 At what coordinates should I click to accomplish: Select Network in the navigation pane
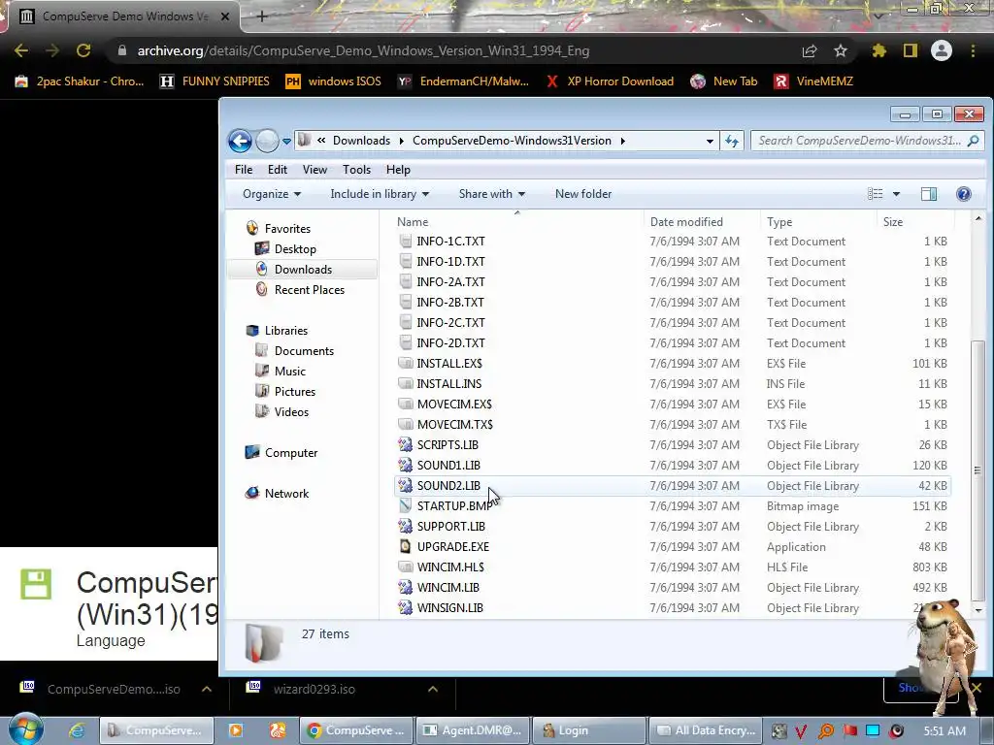pyautogui.click(x=286, y=494)
